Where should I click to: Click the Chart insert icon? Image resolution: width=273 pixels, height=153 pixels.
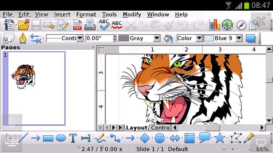click(x=215, y=25)
